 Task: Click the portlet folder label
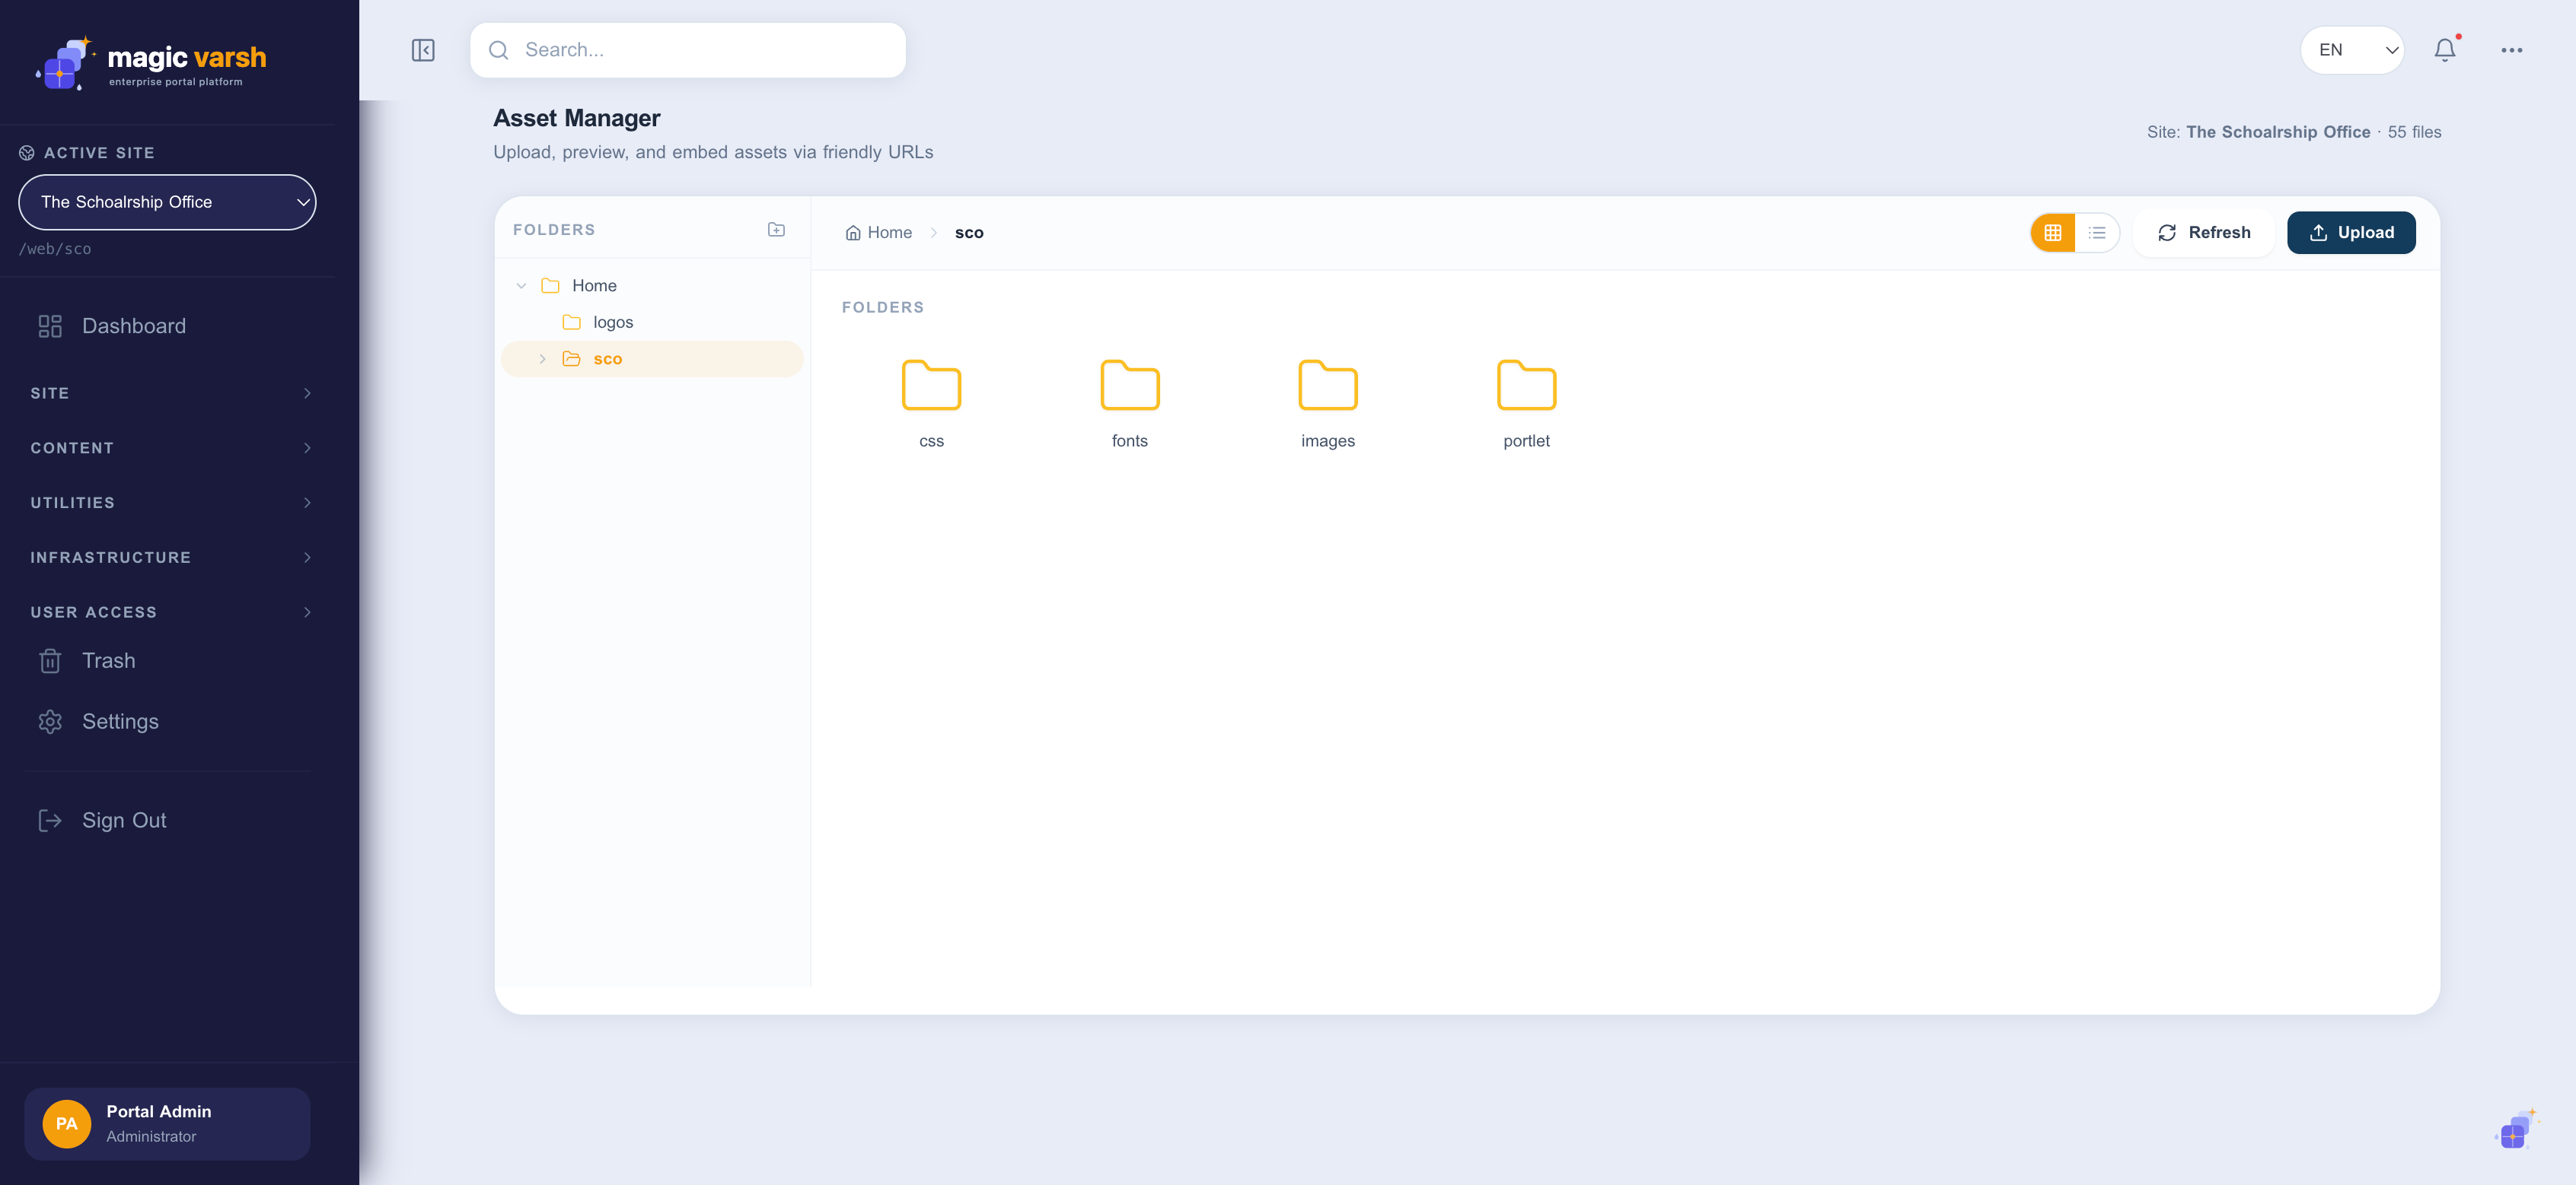[x=1526, y=440]
